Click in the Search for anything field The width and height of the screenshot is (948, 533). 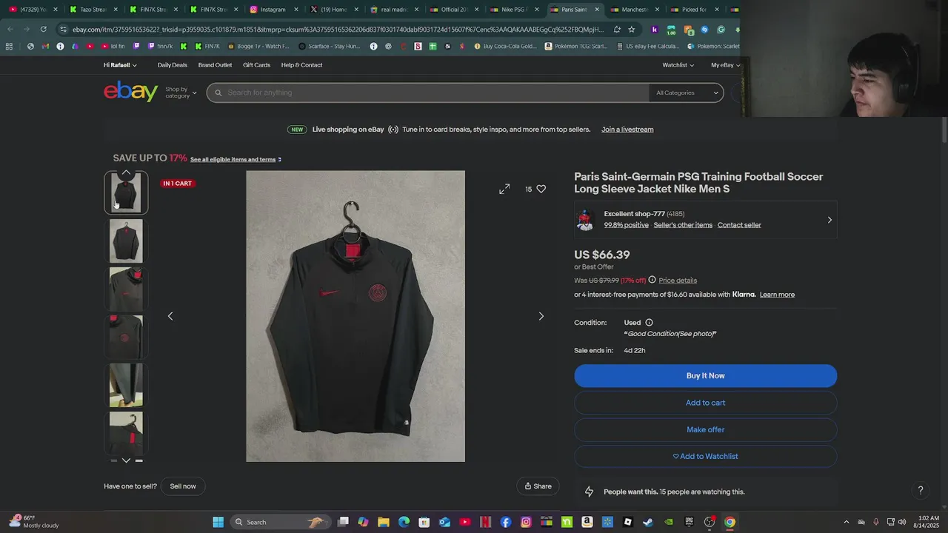coord(427,93)
